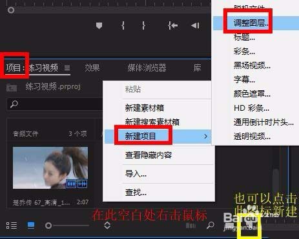The height and width of the screenshot is (239, 299).
Task: Click the 音频文件 bin label
Action: tap(25, 134)
